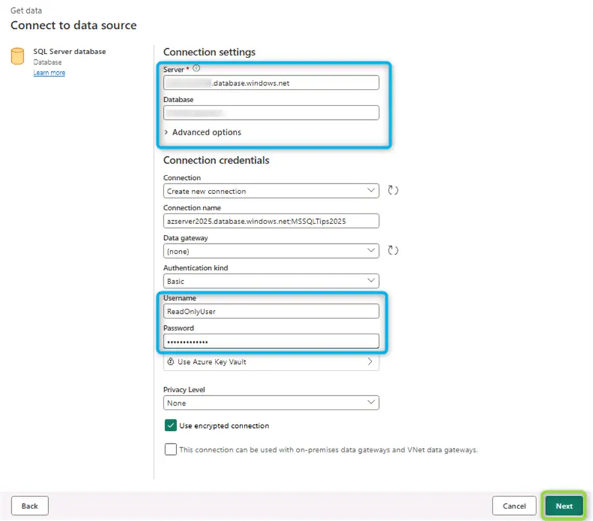Click the Username field with ReadOnlyUser

pyautogui.click(x=271, y=311)
